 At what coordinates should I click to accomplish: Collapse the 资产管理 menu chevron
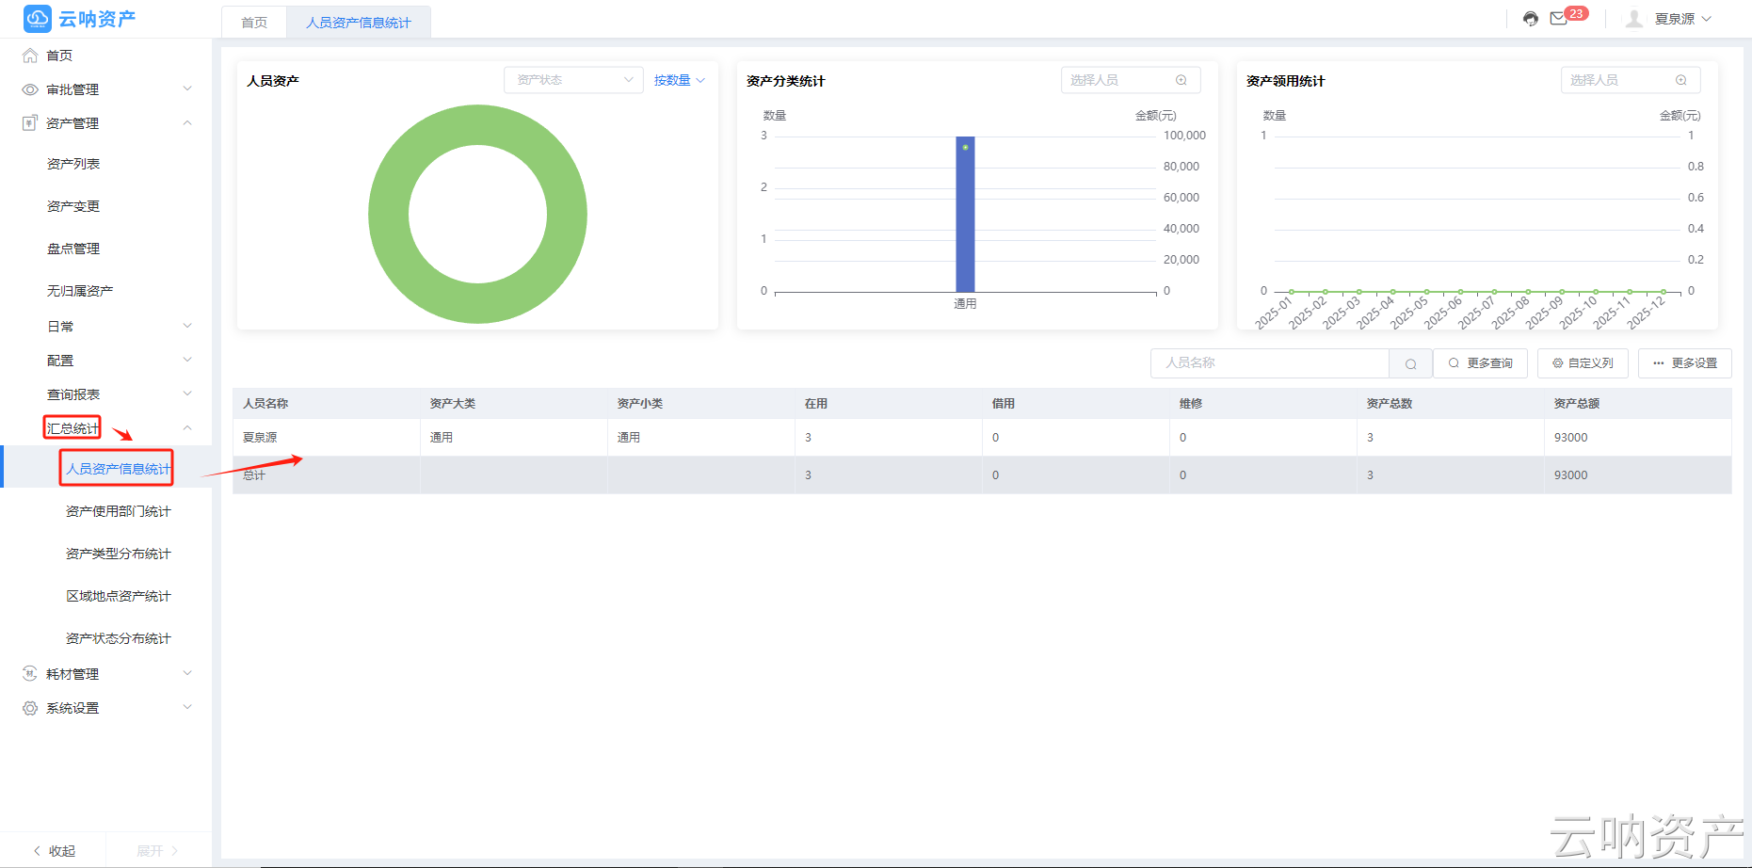187,123
